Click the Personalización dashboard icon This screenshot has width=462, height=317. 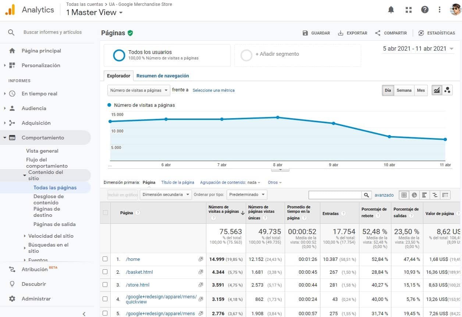tap(12, 65)
